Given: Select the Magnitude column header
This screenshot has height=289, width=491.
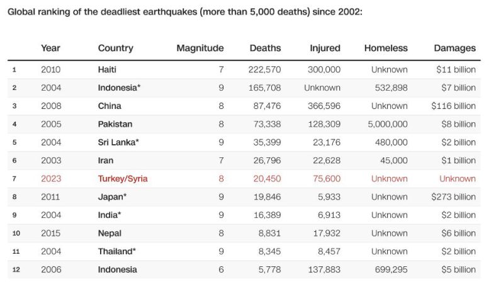Looking at the screenshot, I should 200,48.
